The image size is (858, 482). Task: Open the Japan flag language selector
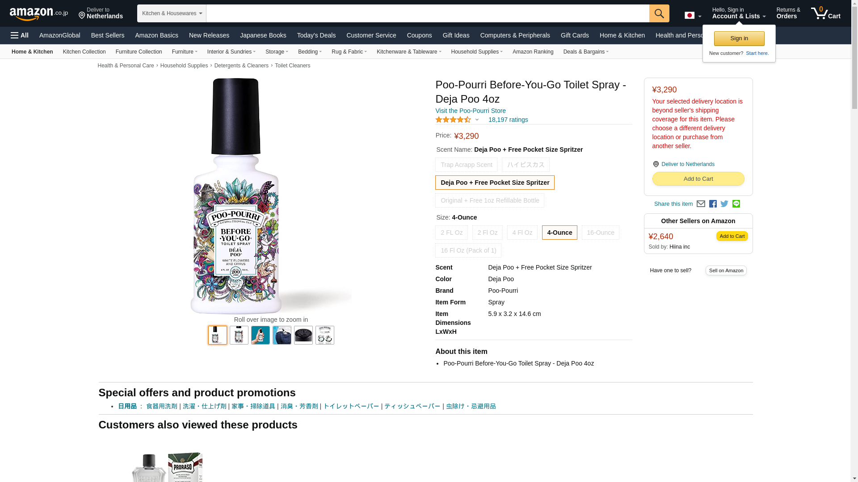(693, 16)
